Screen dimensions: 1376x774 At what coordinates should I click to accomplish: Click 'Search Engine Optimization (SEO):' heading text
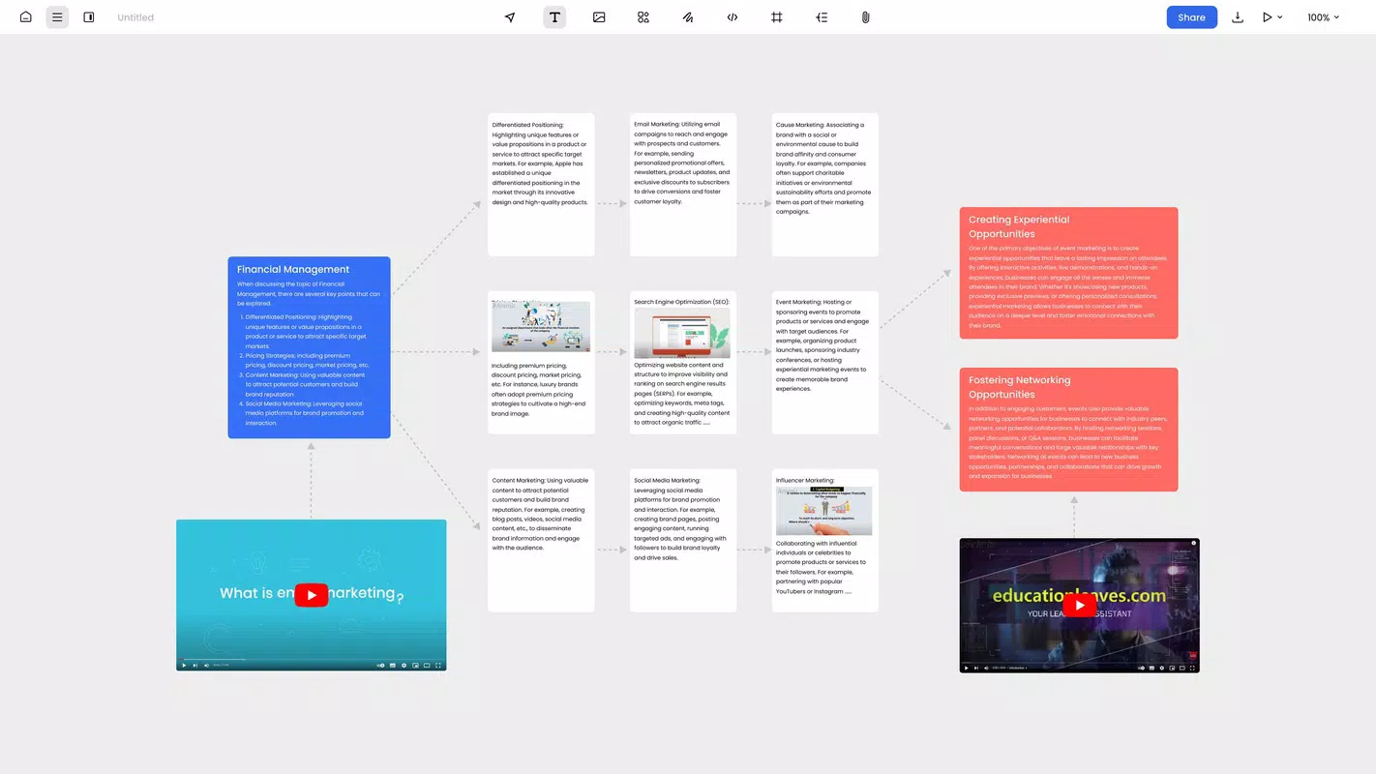(x=681, y=302)
